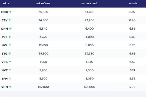
Task: Select the MDG stock ticker
Action: (5, 12)
